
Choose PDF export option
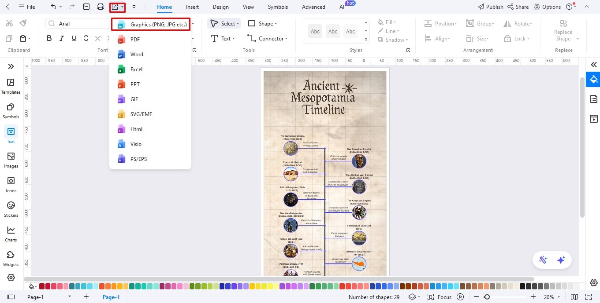(x=150, y=39)
